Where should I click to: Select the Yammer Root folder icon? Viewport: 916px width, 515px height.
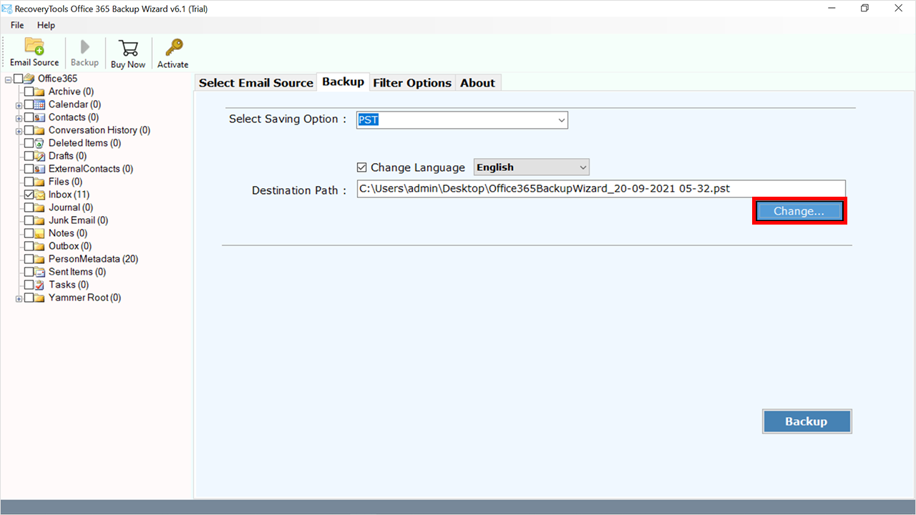40,298
